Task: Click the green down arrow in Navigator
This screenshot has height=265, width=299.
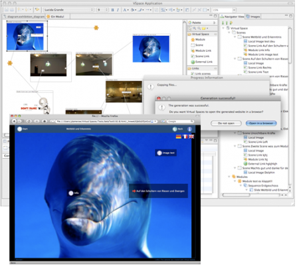Action: click(223, 23)
